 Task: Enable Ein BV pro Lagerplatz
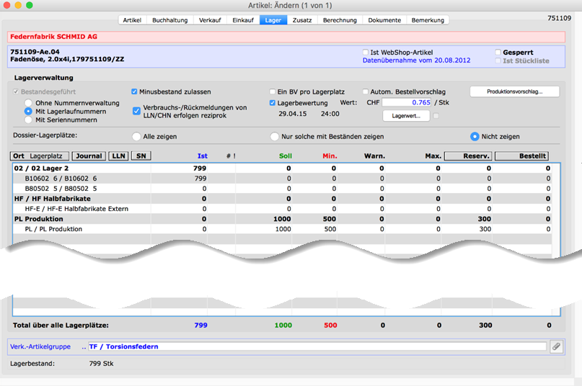[272, 92]
